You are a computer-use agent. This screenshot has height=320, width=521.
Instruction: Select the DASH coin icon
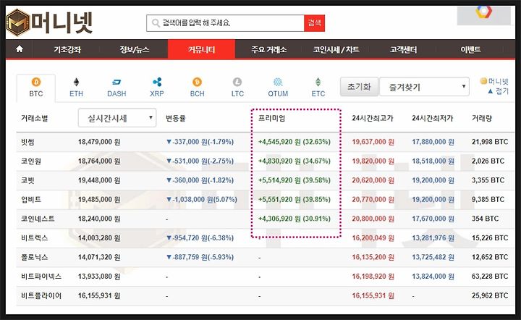(117, 82)
